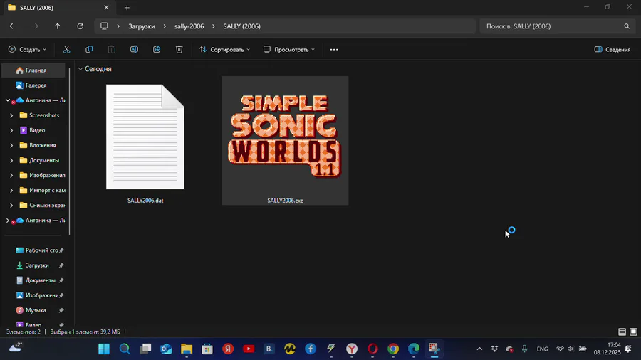Open the See more three-dots menu

(334, 49)
